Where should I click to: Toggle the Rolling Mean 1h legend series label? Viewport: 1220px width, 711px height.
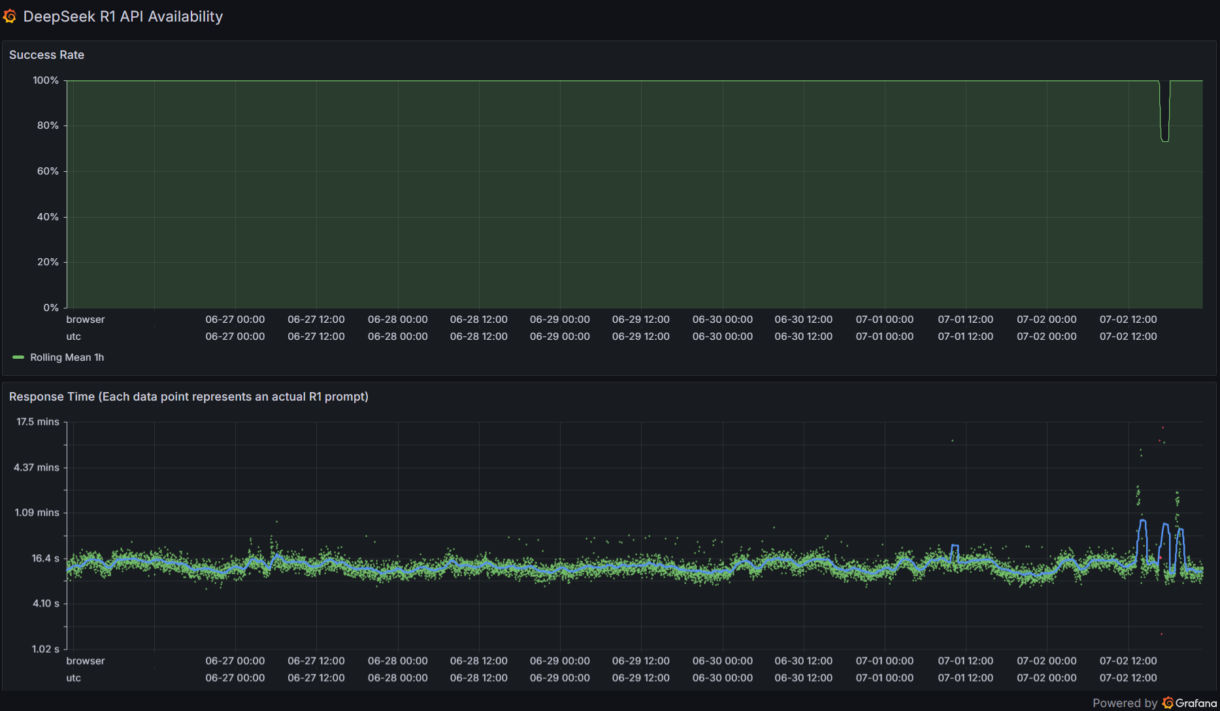67,357
